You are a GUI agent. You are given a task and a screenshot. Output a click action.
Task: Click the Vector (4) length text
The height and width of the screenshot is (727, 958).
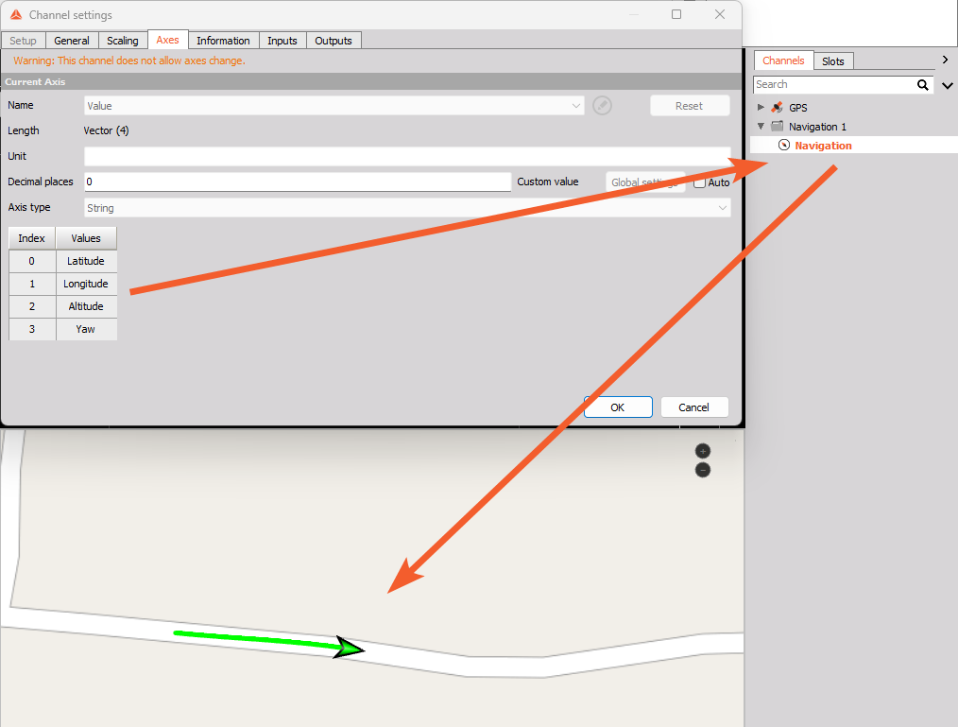(107, 130)
